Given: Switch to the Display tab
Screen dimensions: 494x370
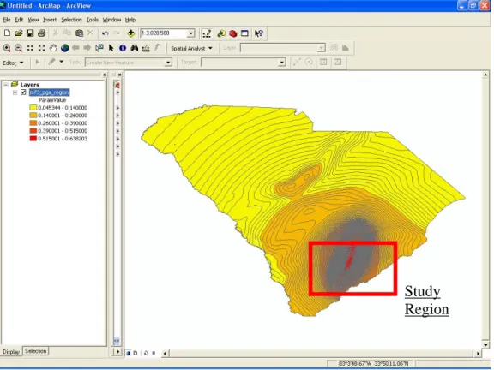Looking at the screenshot, I should click(11, 352).
